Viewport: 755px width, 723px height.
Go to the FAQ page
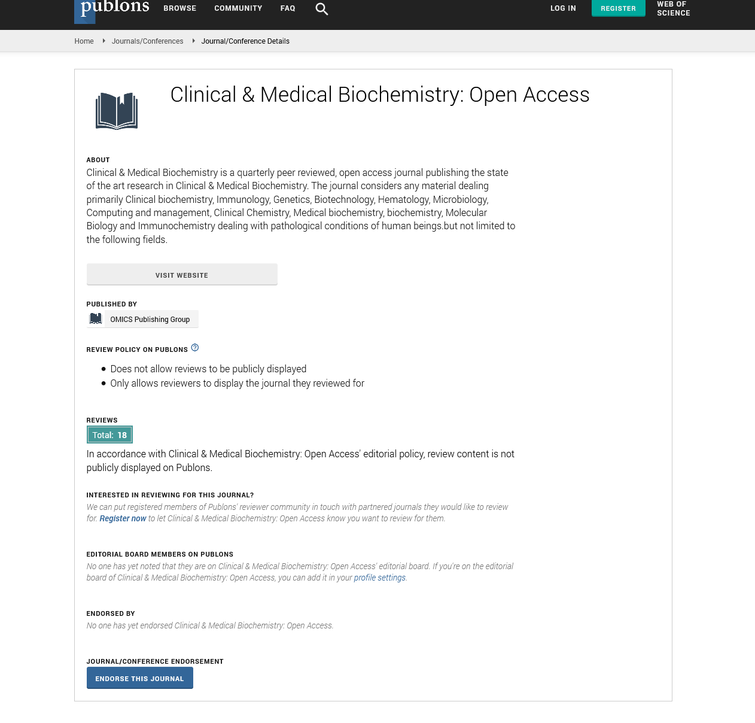[288, 8]
